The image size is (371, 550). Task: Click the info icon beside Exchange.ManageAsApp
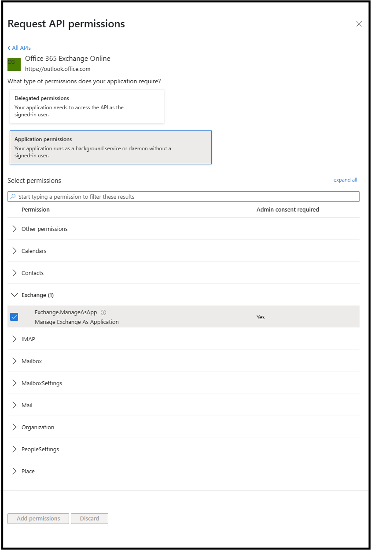(x=103, y=312)
